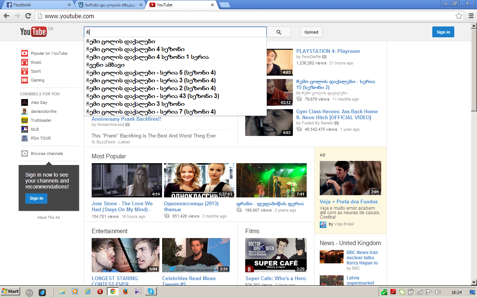The image size is (477, 298).
Task: Click the taskbar clock showing 18:24
Action: (x=457, y=292)
